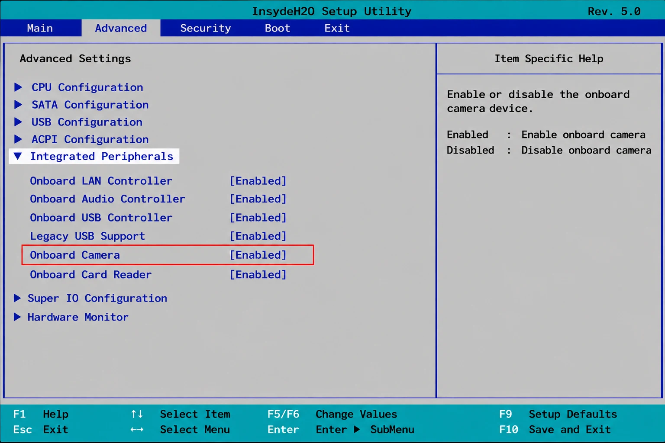This screenshot has width=665, height=443.
Task: Select the Integrated Peripherals entry
Action: coord(94,156)
